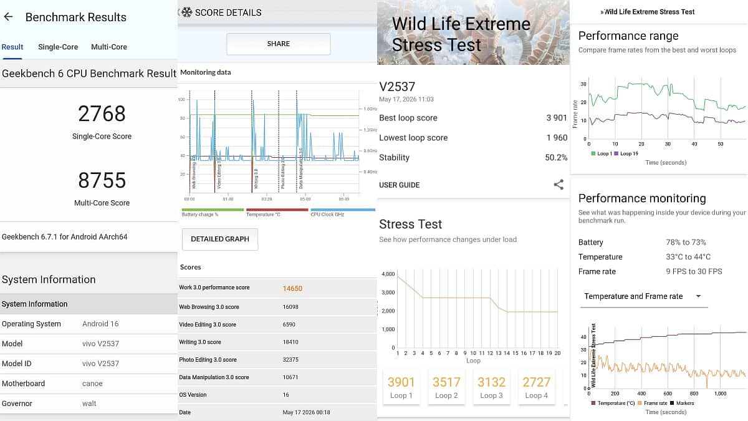Click the Performance monitoring heading
Viewport: 748px width, 421px height.
click(642, 198)
